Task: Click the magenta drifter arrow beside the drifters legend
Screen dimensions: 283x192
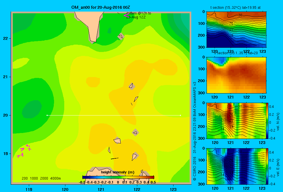Action: tap(126, 15)
